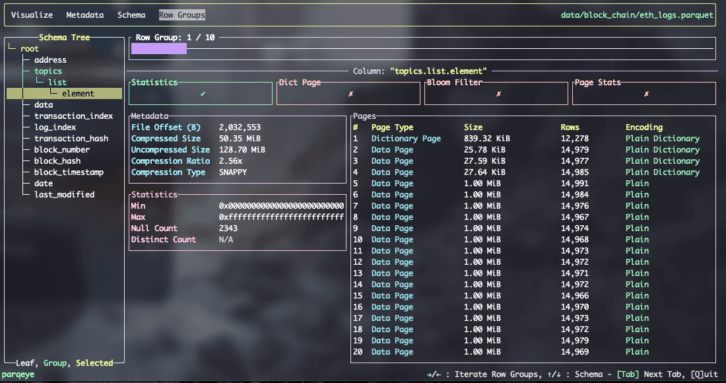726x383 pixels.
Task: Click Plain encoding in row 6
Action: 637,195
